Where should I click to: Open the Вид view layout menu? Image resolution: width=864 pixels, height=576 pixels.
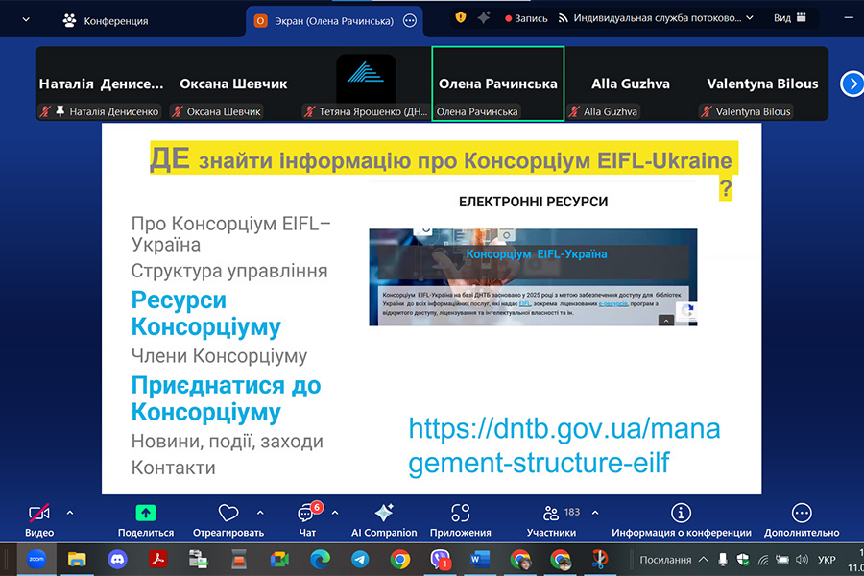[790, 18]
